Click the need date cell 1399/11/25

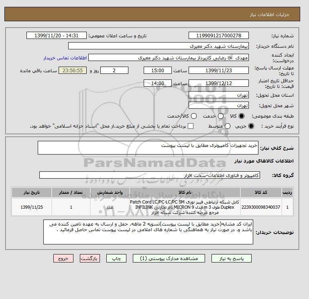click(32, 207)
